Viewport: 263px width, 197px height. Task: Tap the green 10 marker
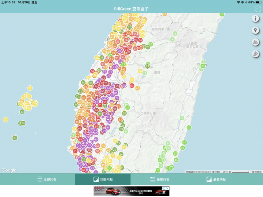[x=163, y=156]
